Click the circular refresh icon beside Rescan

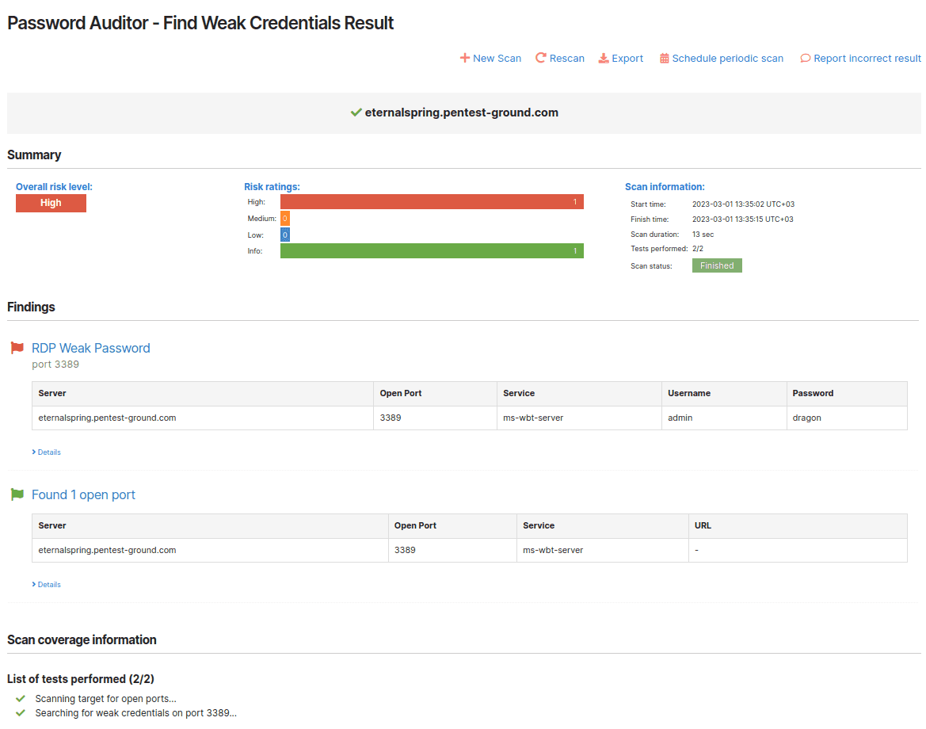pos(540,58)
